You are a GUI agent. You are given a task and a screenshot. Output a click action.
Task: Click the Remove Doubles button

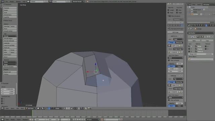(x=10, y=67)
